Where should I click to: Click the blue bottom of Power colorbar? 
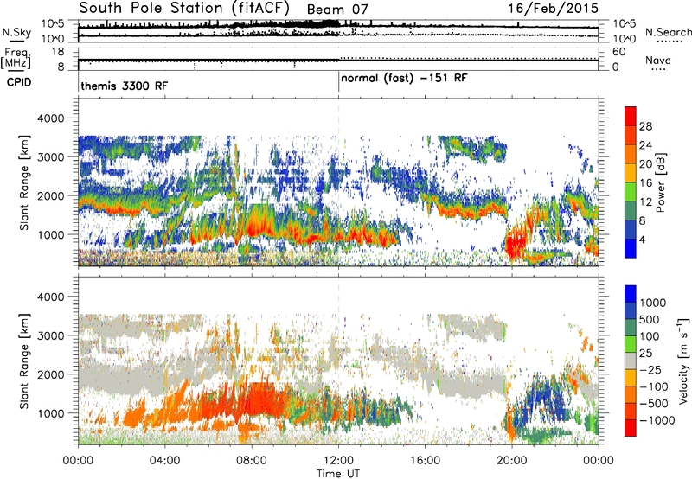point(631,248)
